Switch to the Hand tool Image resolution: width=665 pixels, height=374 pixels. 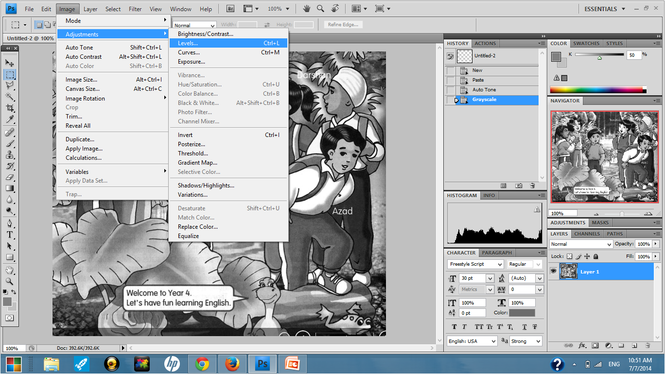point(10,270)
